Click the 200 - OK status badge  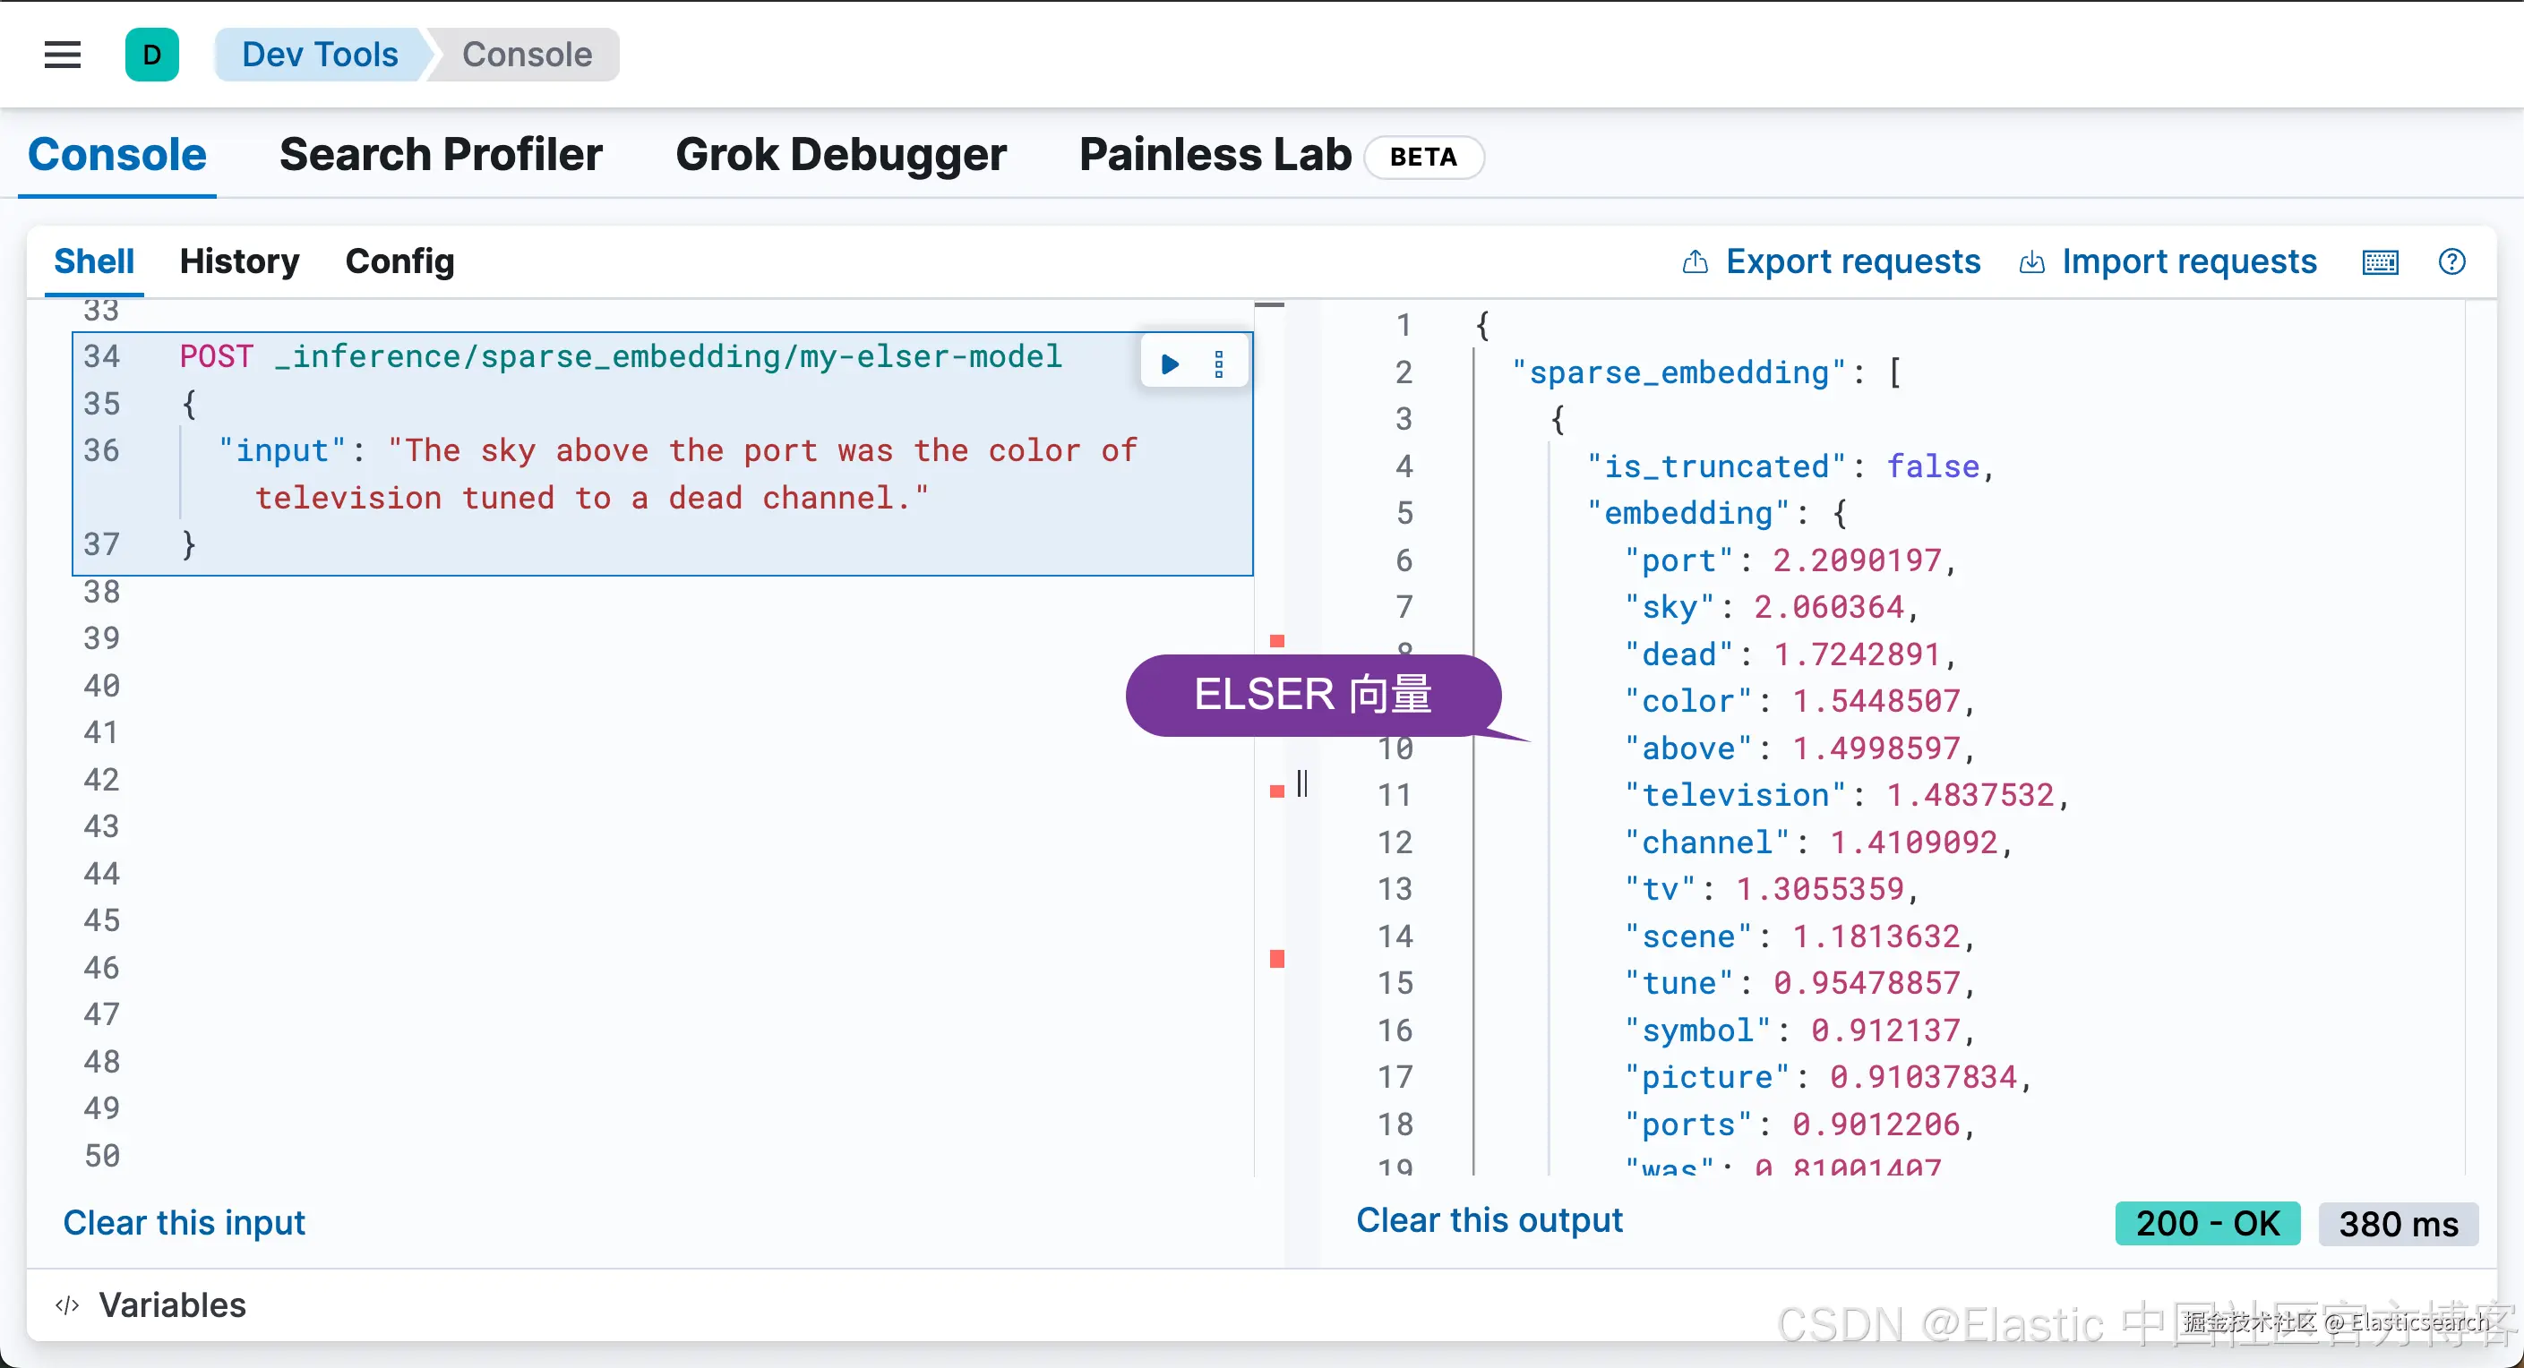(x=2208, y=1223)
